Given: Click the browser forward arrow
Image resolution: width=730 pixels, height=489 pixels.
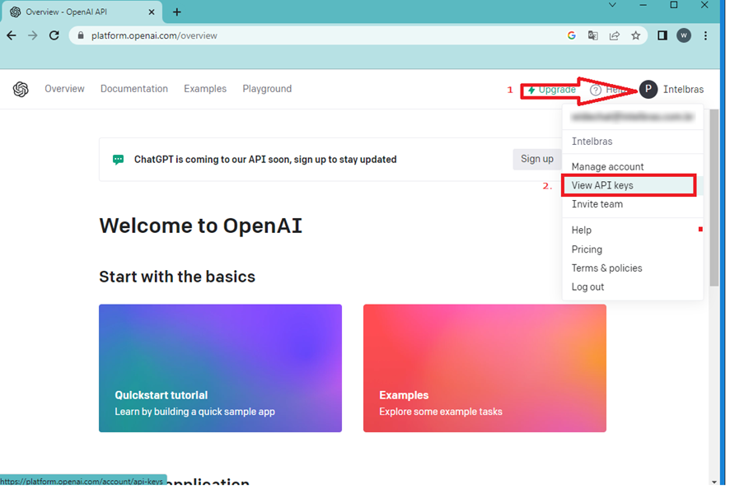Looking at the screenshot, I should pyautogui.click(x=33, y=36).
